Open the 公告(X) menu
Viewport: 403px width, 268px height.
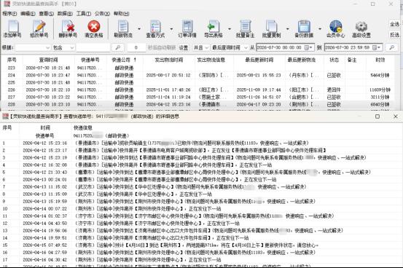[x=102, y=13]
